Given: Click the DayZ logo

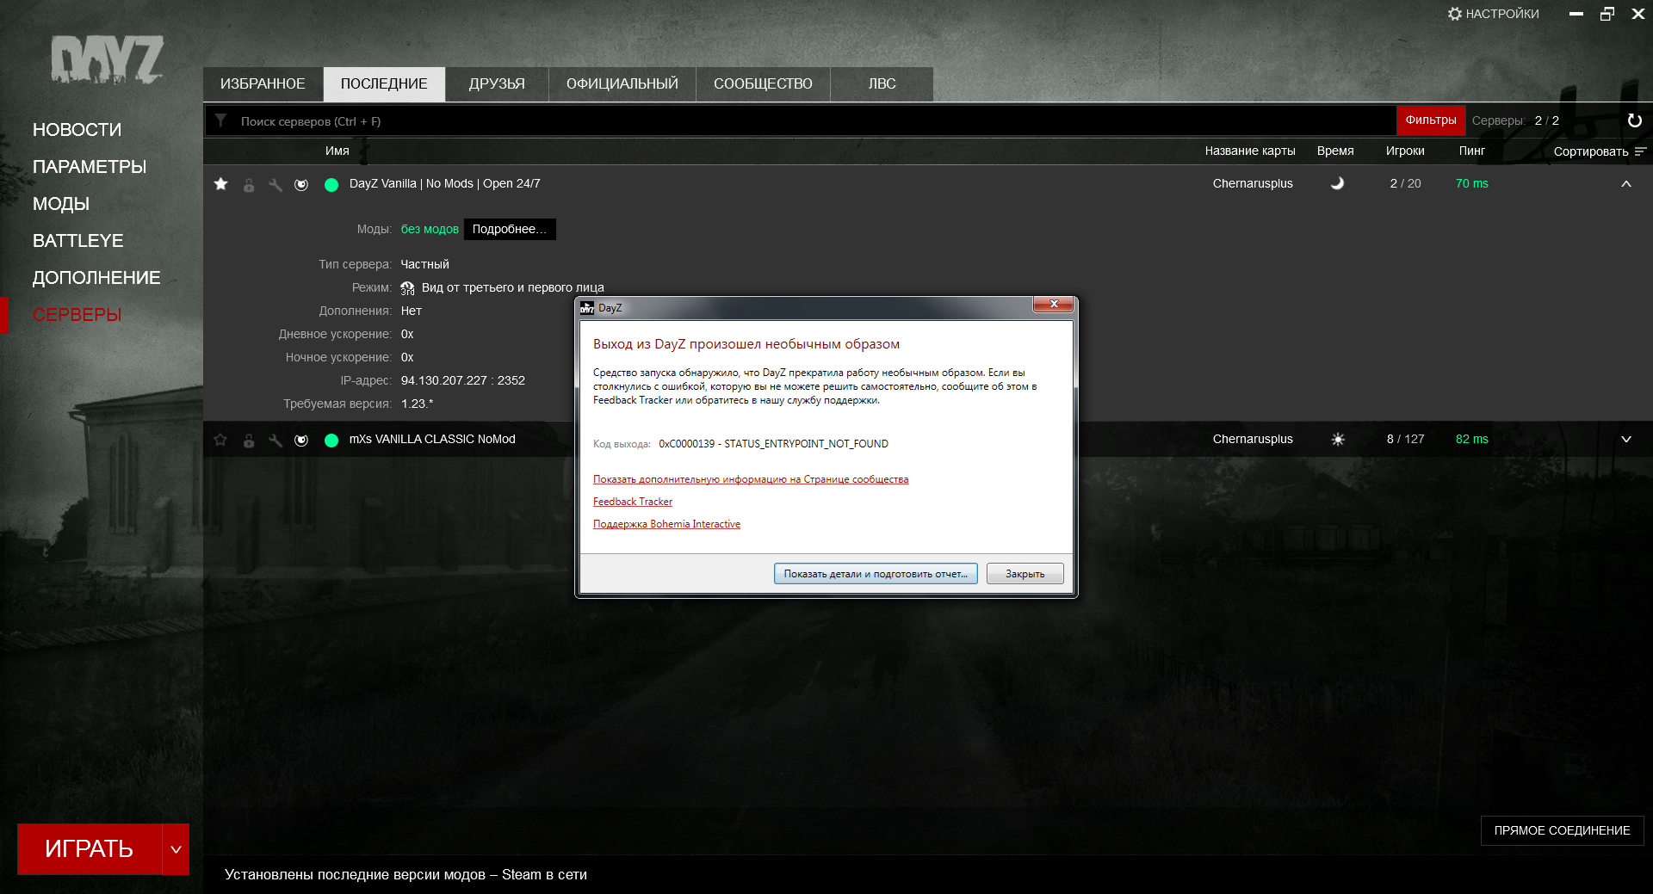Looking at the screenshot, I should 107,59.
